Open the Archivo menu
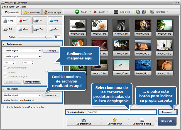181x130 pixels. [5, 6]
